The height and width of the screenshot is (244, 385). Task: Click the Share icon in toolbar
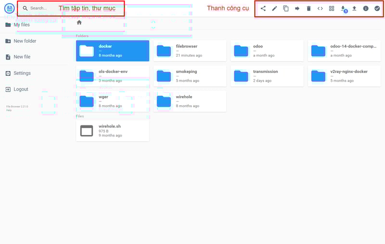[263, 9]
